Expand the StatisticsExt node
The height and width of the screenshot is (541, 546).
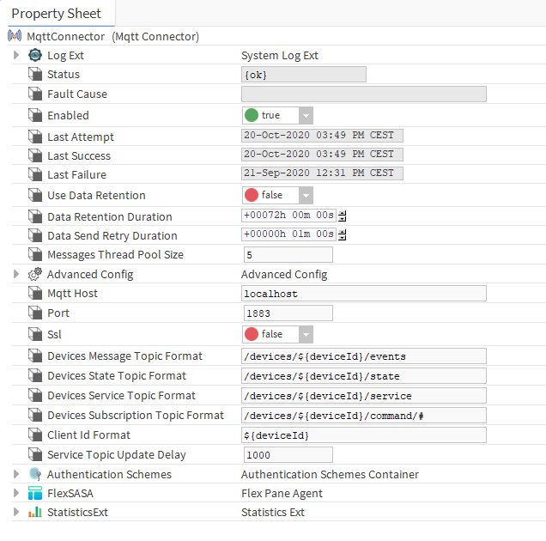[16, 512]
